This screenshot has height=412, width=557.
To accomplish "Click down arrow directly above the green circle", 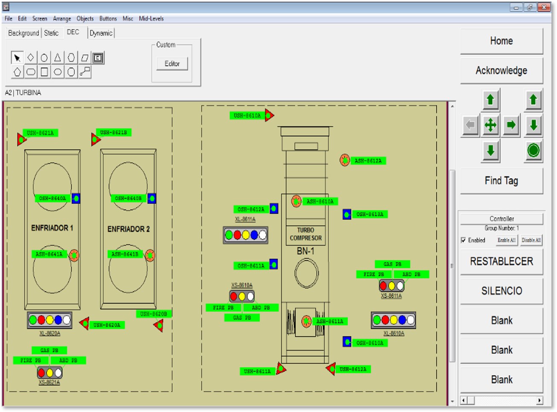I will (533, 125).
